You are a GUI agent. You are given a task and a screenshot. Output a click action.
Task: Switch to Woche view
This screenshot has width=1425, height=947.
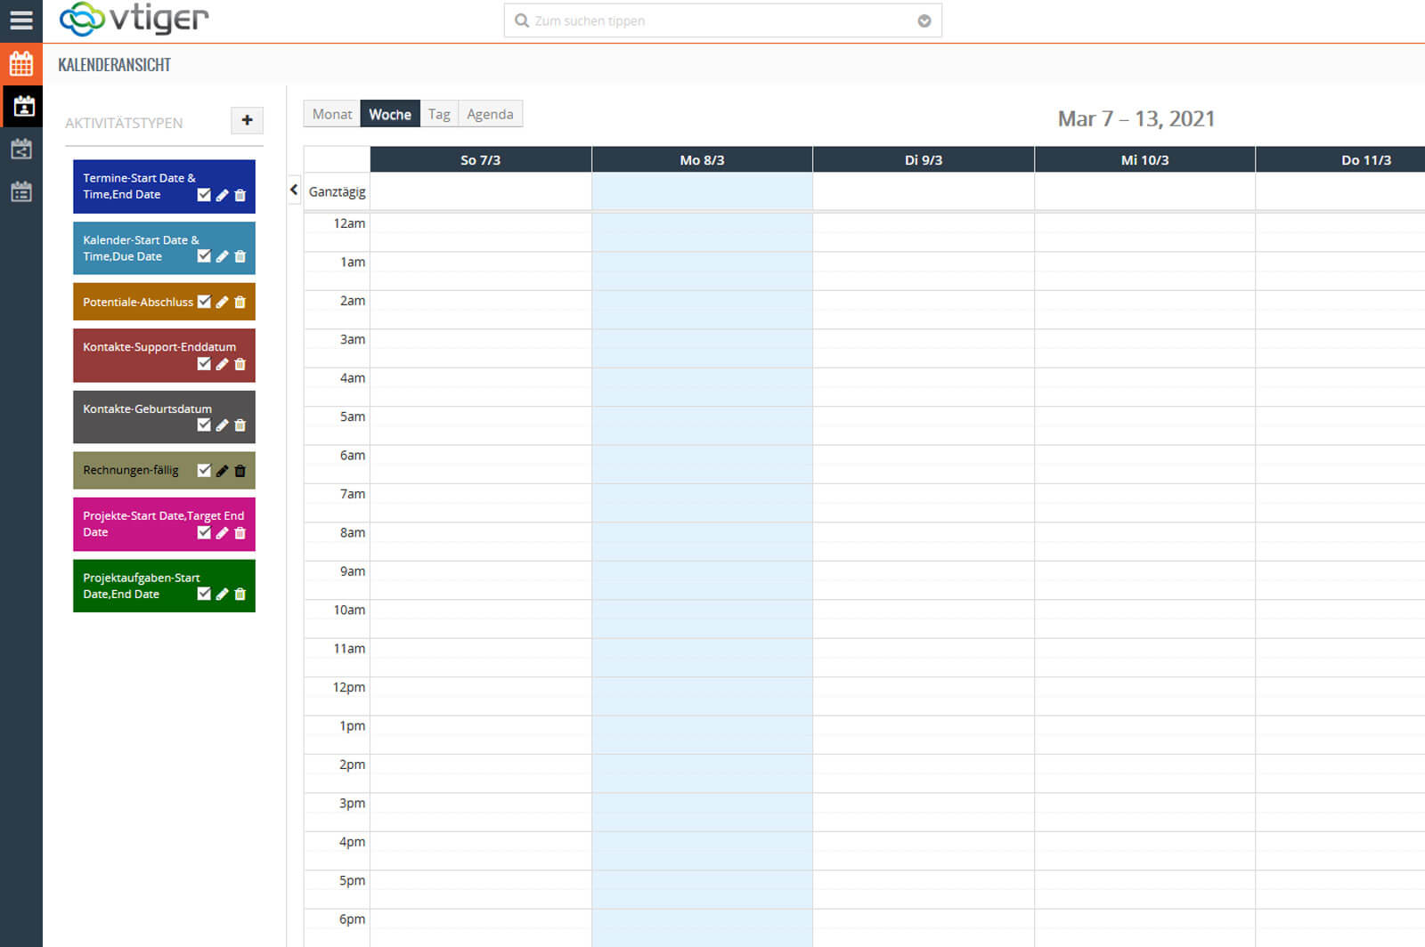coord(390,114)
